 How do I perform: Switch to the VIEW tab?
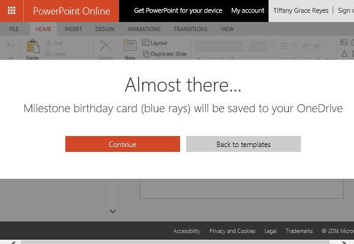[x=227, y=29]
